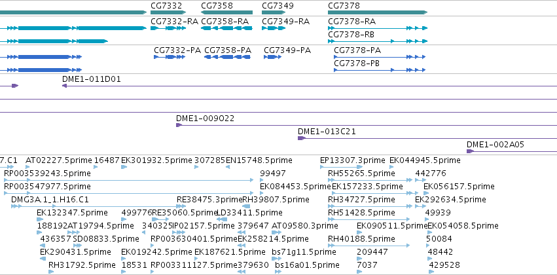The height and width of the screenshot is (275, 557).
Task: Click the DME1-013C21 start arrow marker
Action: [301, 138]
